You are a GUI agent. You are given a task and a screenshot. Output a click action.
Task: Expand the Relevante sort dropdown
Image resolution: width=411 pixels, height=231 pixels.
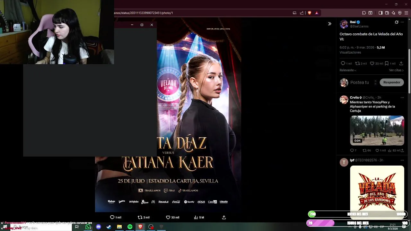click(x=348, y=70)
